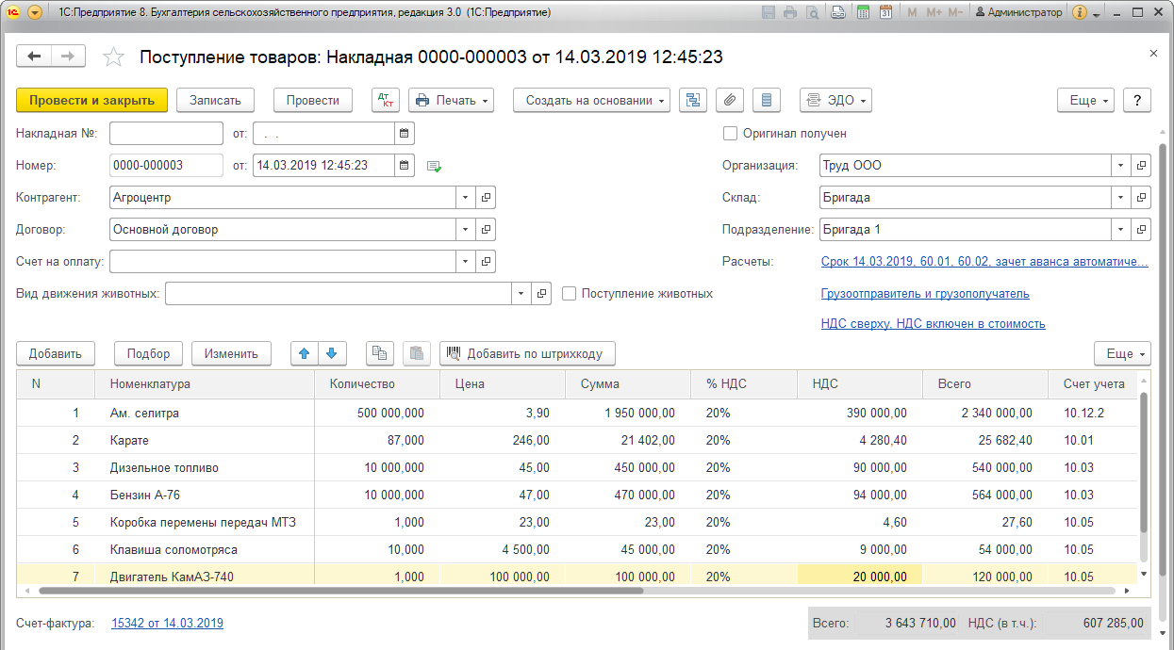Click the Провести button
The image size is (1174, 650).
(313, 101)
